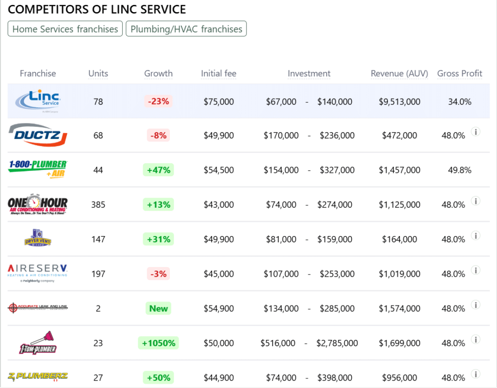Select the $1,019,000 revenue value
This screenshot has width=497, height=388.
click(x=399, y=274)
